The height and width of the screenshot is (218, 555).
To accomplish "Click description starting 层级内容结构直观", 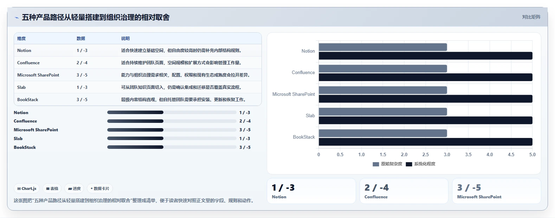I will pyautogui.click(x=184, y=100).
